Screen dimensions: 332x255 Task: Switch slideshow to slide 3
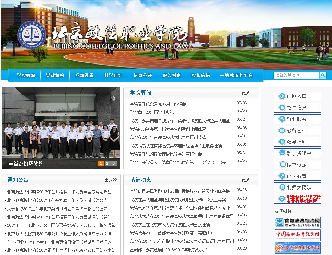coord(114,163)
